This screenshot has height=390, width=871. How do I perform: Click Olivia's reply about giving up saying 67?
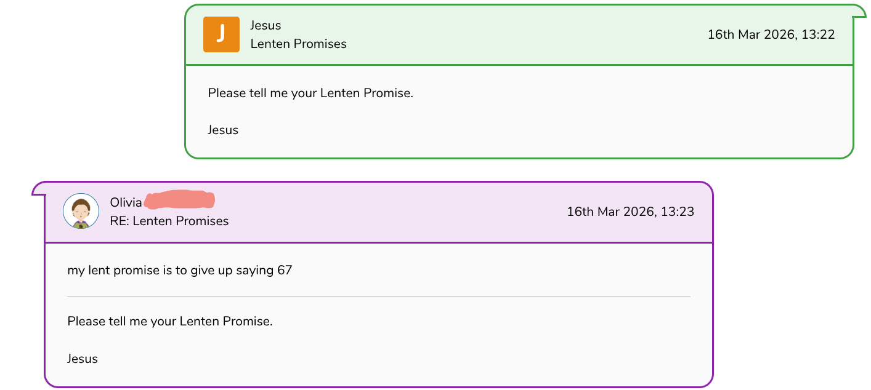pos(179,270)
